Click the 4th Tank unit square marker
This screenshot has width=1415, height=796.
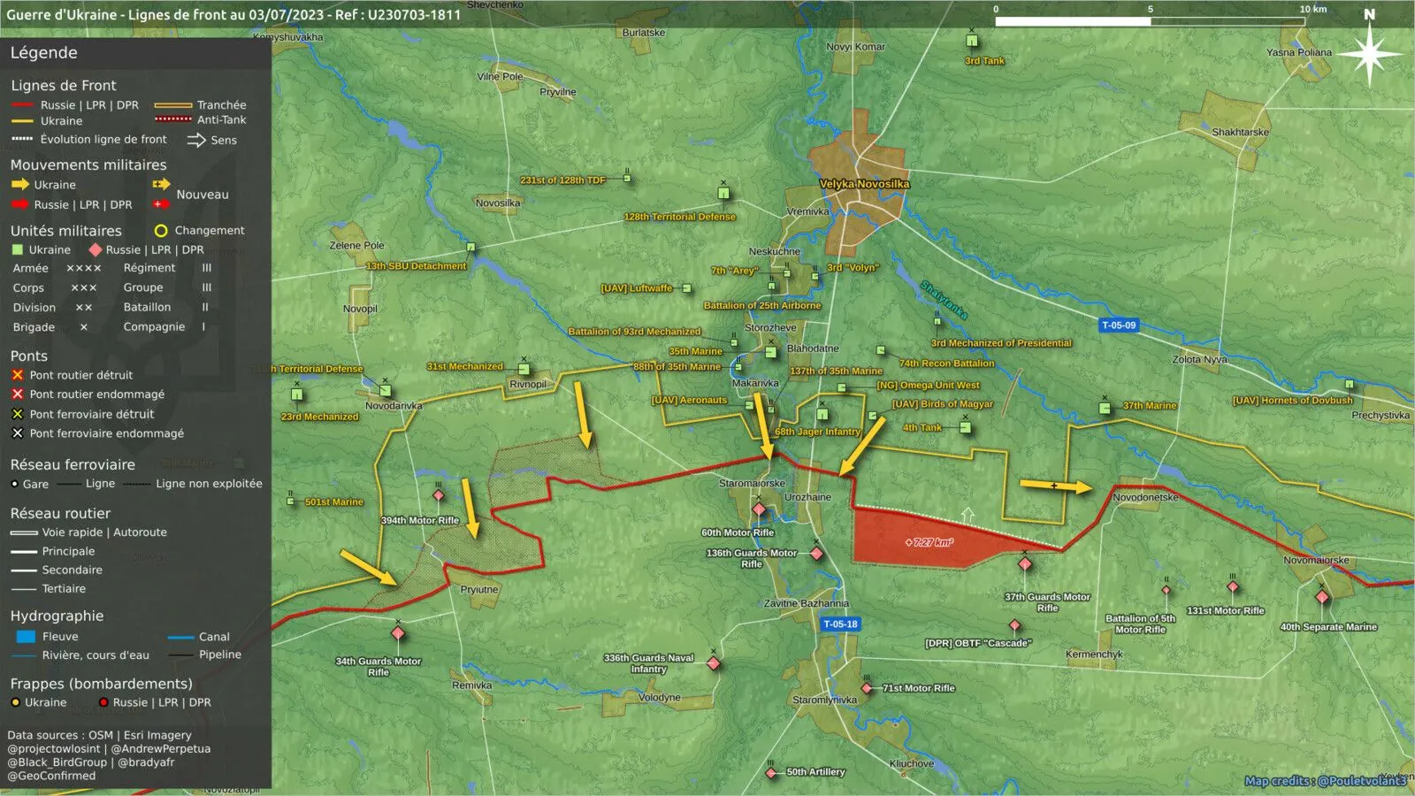click(x=965, y=428)
